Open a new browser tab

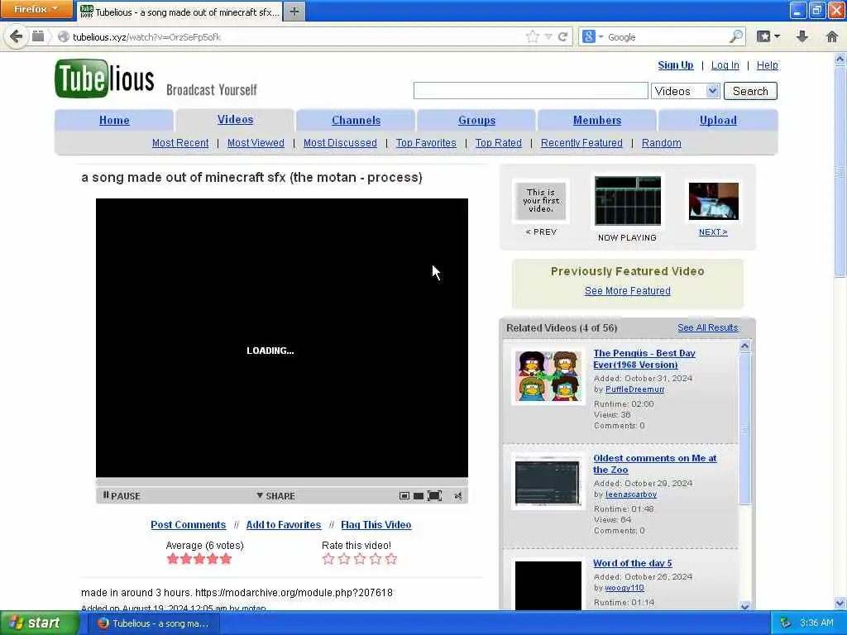click(x=294, y=12)
